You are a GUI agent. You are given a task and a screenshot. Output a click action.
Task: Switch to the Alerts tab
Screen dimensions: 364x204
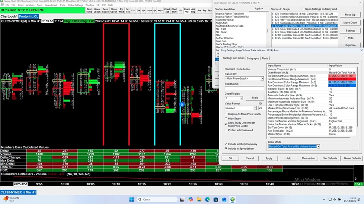pos(265,59)
